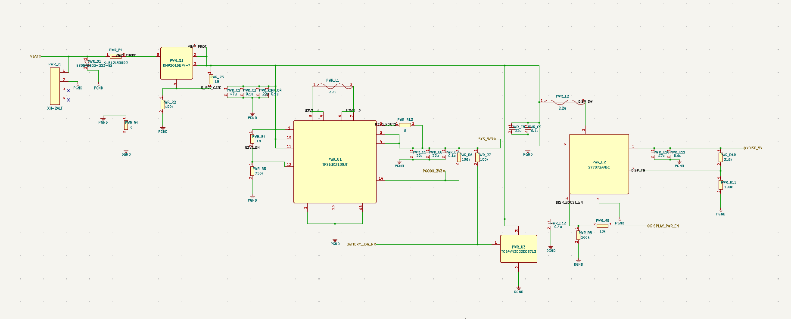
Task: Select the PWR_F1 fuse symbol
Action: click(115, 56)
